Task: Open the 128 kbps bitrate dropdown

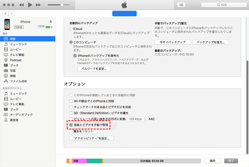Action: point(137,119)
